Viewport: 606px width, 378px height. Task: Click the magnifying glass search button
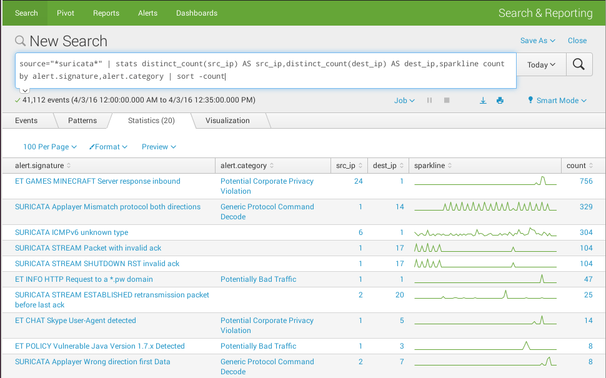[x=579, y=64]
